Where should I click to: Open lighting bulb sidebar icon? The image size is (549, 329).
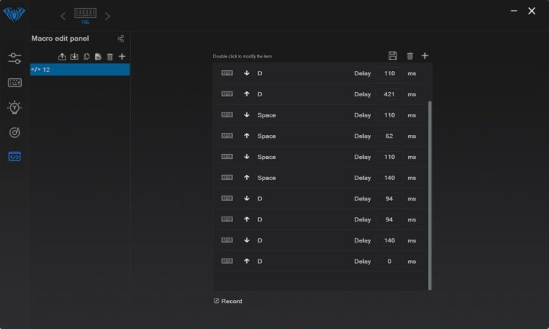click(14, 108)
